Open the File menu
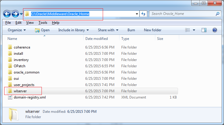 (x=8, y=23)
